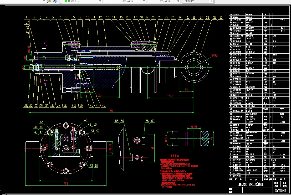Select balloon number 60 below section view
The width and height of the screenshot is (291, 195).
[x=74, y=106]
